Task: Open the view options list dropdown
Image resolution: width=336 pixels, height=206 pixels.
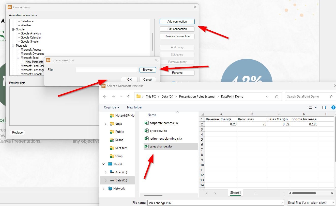Action: tap(316, 107)
